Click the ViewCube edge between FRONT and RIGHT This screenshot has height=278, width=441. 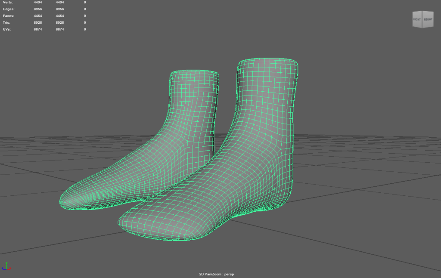click(x=422, y=20)
